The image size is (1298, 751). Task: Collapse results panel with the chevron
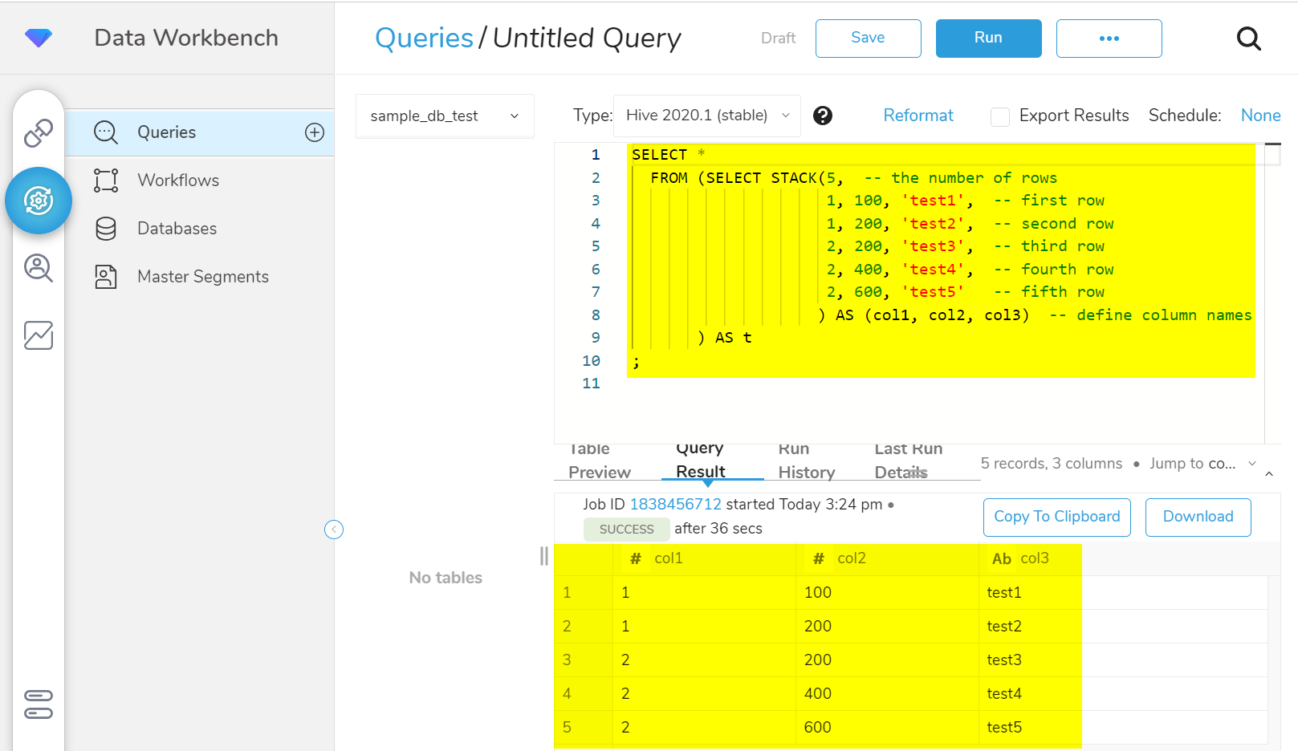(1270, 474)
